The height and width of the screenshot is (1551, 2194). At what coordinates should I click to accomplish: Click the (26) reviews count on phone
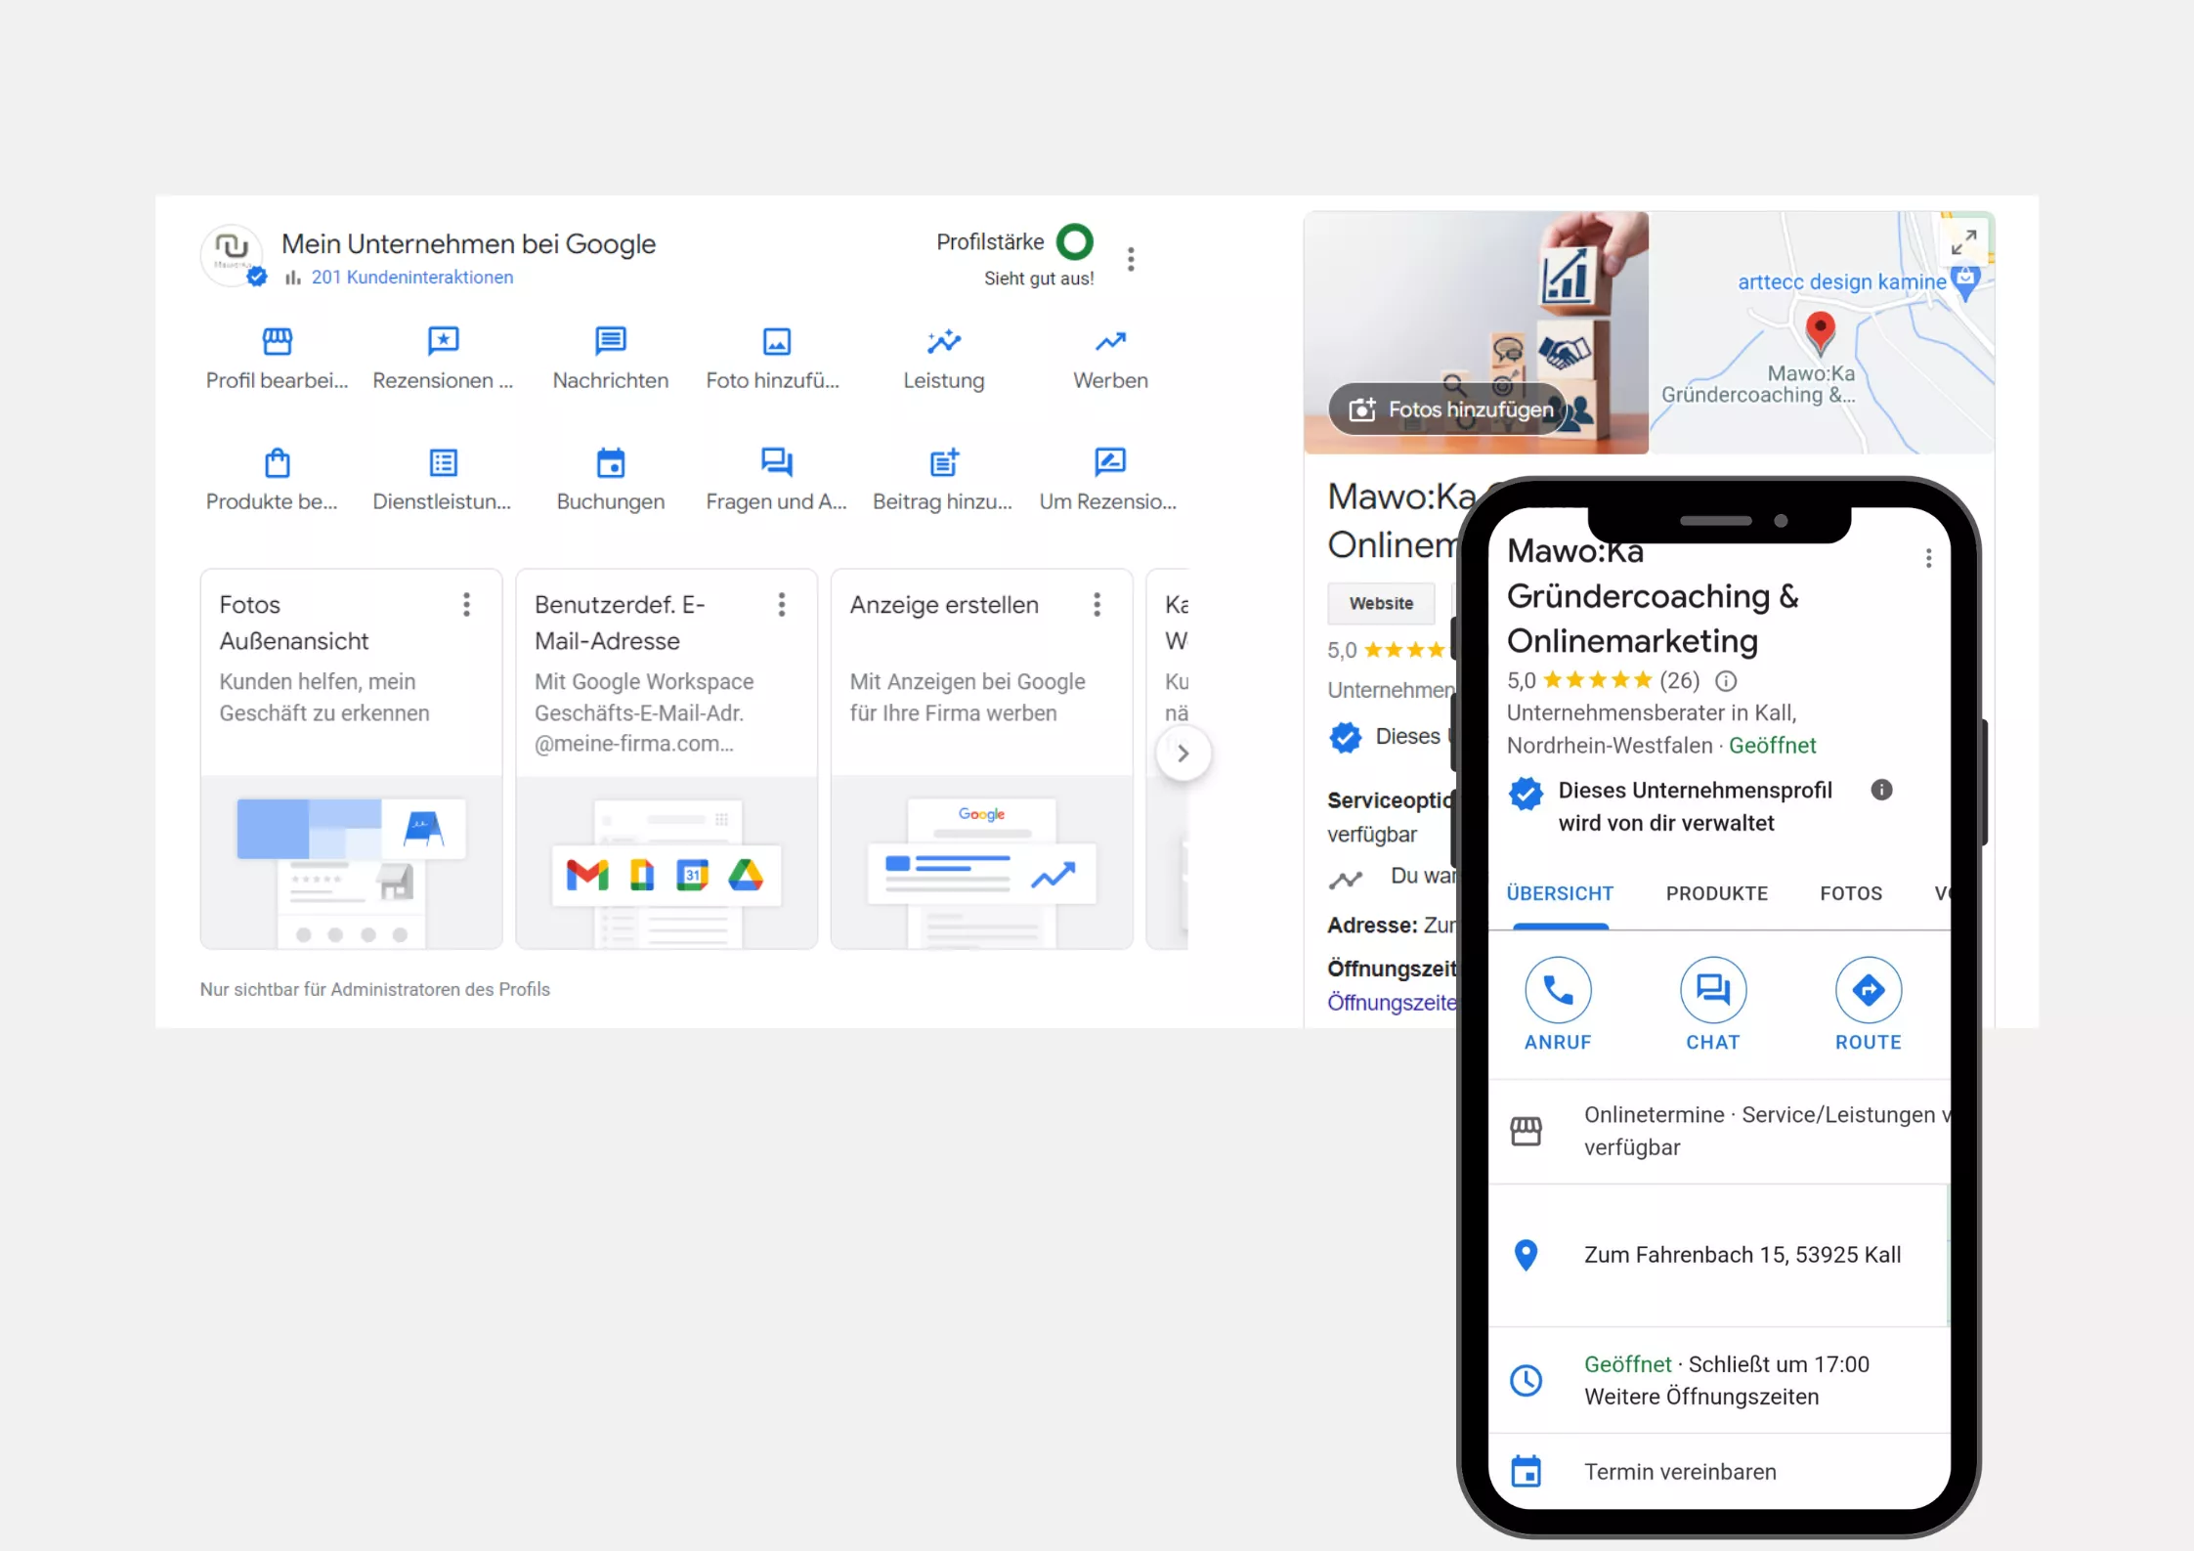pos(1680,680)
